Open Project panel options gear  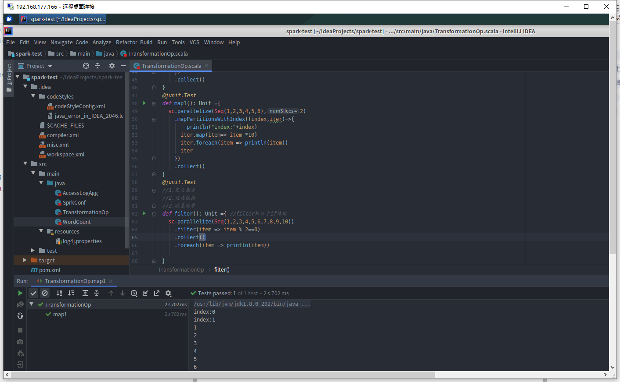(x=112, y=66)
